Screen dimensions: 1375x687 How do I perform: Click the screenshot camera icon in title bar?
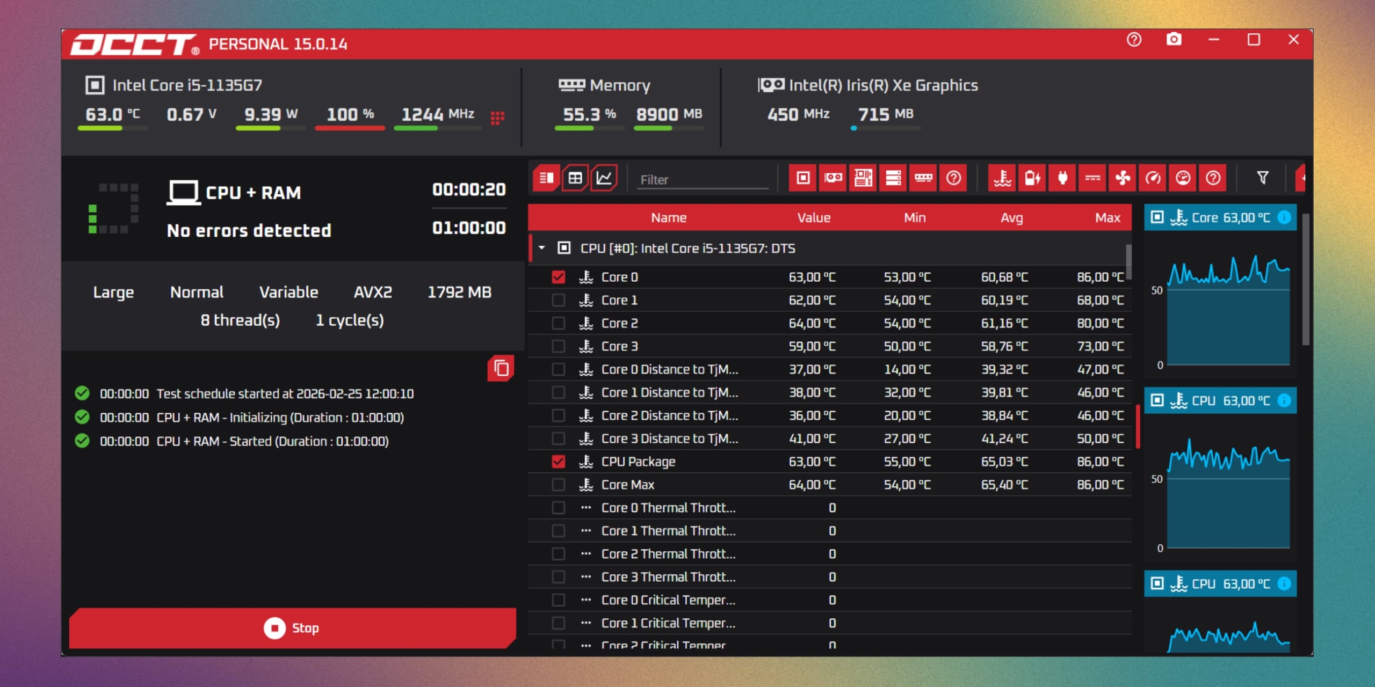1174,40
